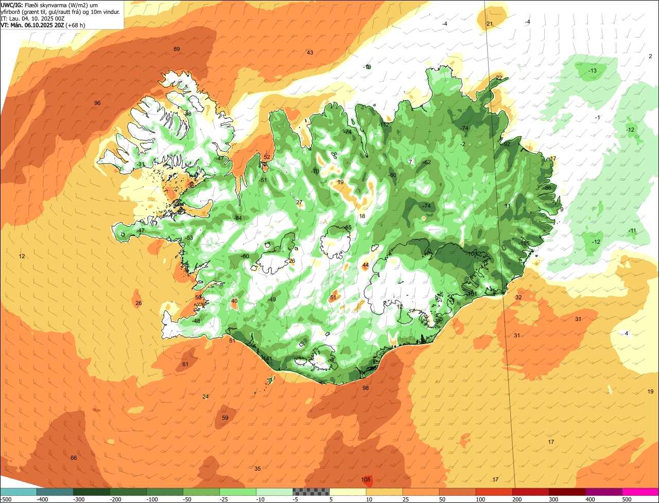
Task: Click the checkered legend swatch between -5 and 5
Action: pyautogui.click(x=311, y=492)
